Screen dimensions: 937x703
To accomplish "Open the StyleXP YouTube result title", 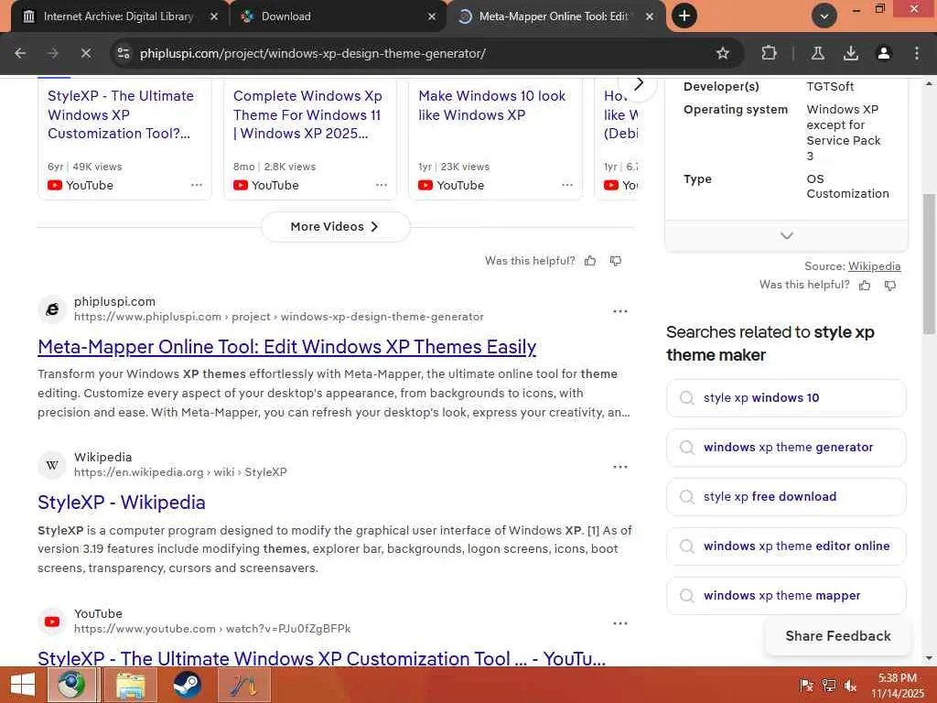I will (321, 657).
